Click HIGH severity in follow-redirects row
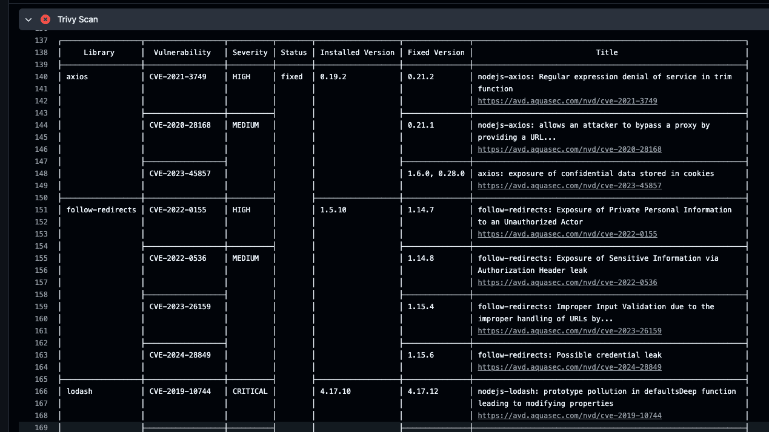Viewport: 769px width, 432px height. [x=241, y=210]
